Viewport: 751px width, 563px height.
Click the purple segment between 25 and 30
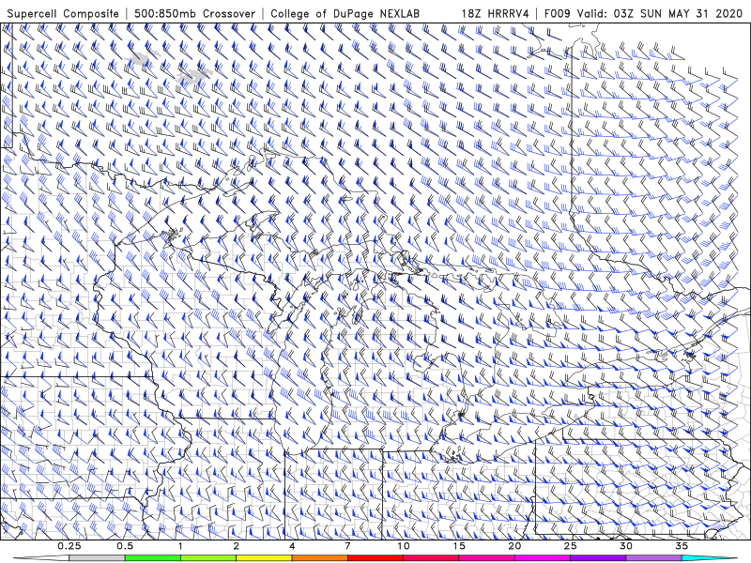point(598,558)
